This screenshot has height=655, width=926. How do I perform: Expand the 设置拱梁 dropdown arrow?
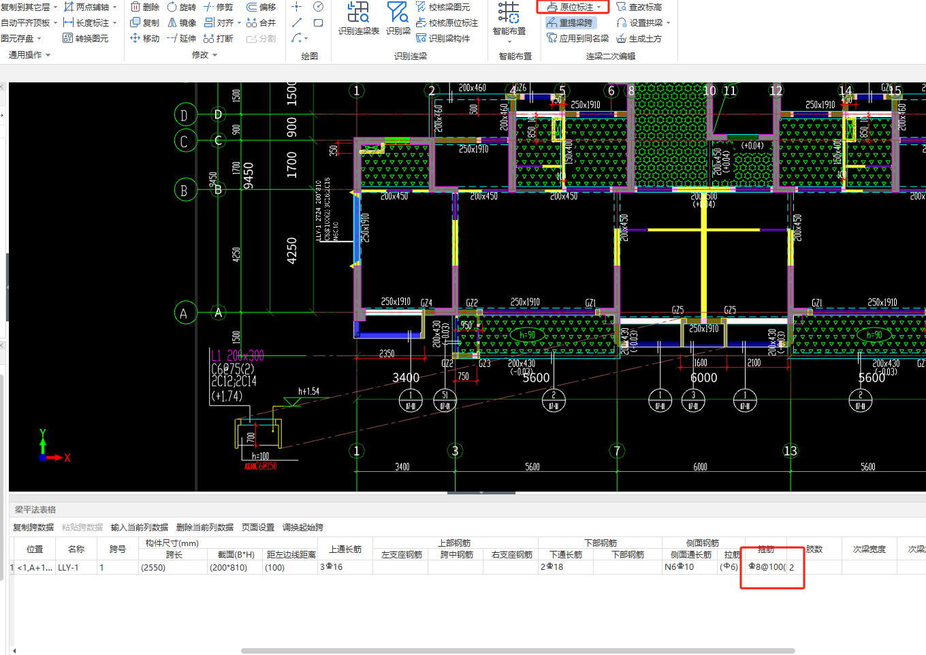[669, 23]
